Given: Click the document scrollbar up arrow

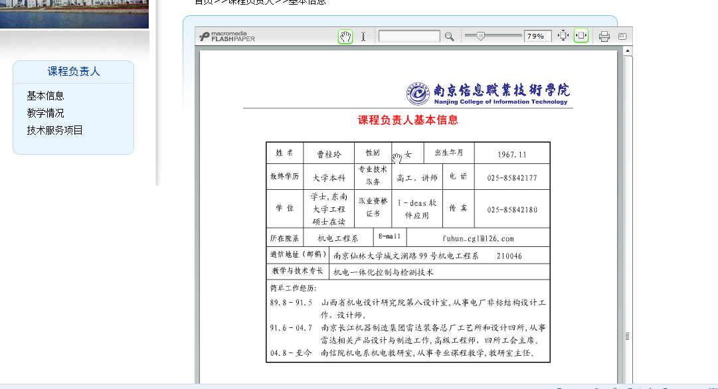Looking at the screenshot, I should (x=627, y=50).
